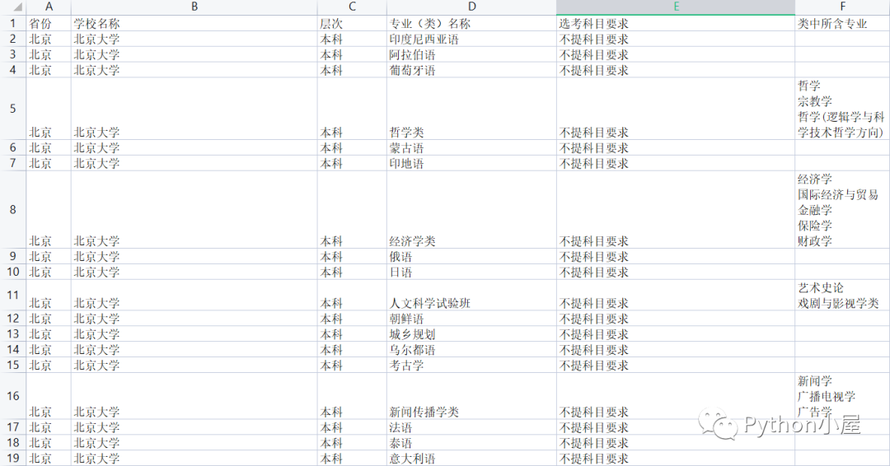Click the select-all corner triangle
Image resolution: width=890 pixels, height=466 pixels.
pos(17,7)
